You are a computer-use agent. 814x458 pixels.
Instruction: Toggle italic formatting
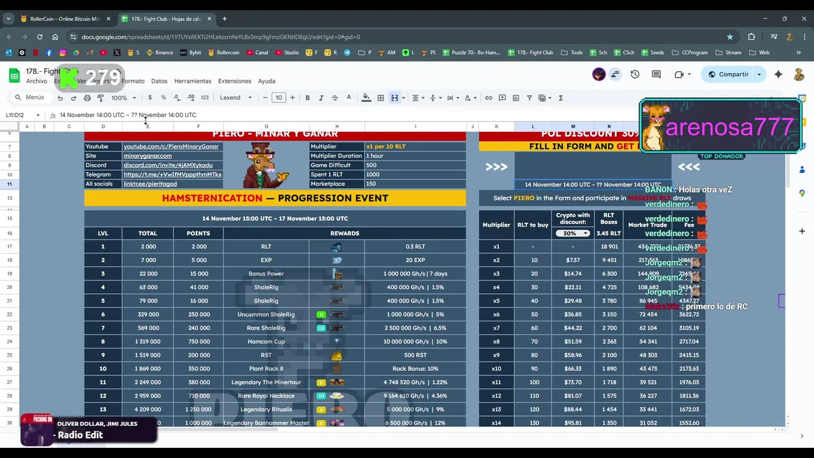[321, 98]
